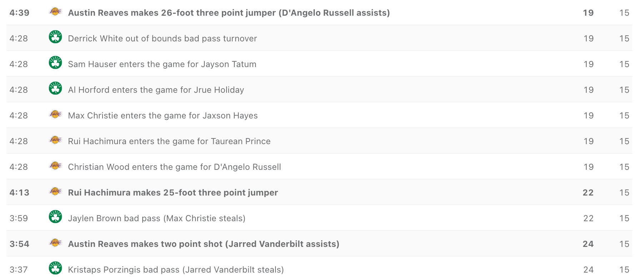
Task: Click the Lakers logo on the Max Christie substitution row
Action: coord(55,115)
